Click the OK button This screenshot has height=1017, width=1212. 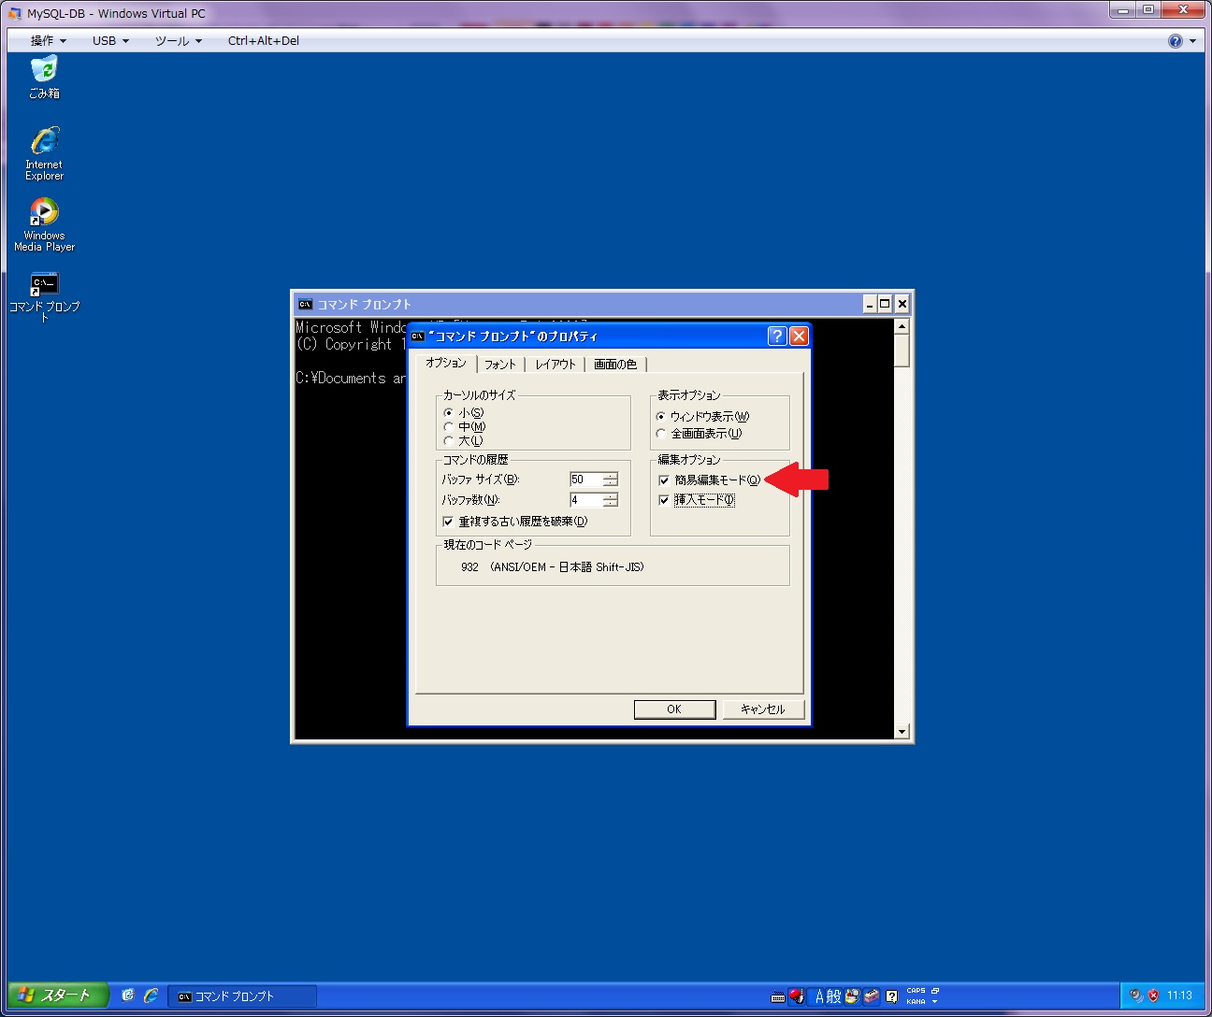tap(674, 709)
